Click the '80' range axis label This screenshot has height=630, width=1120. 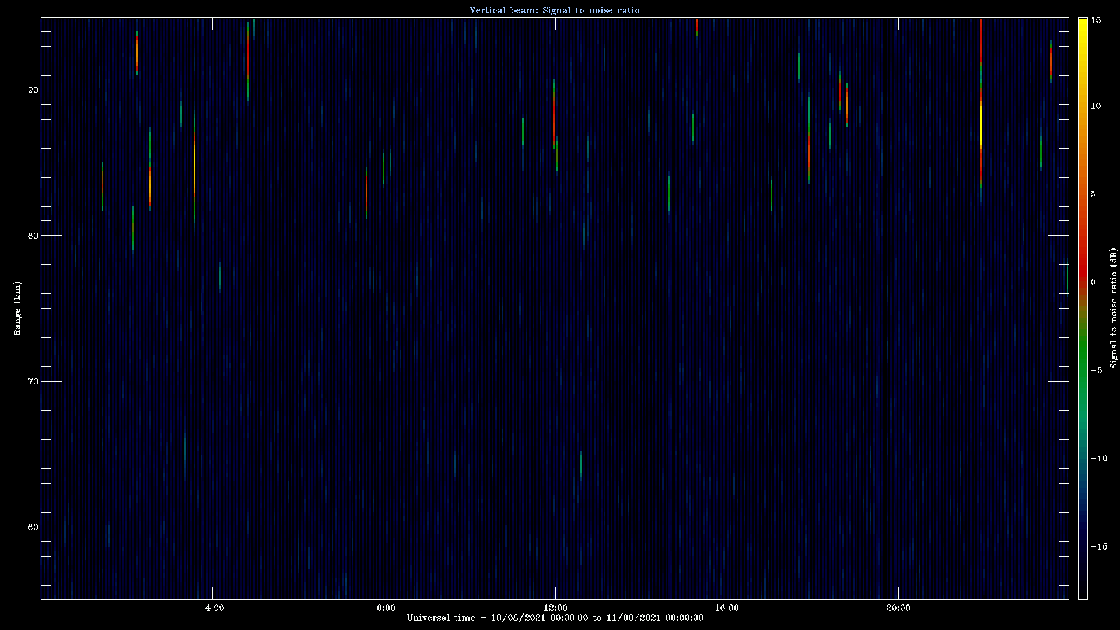click(x=32, y=236)
